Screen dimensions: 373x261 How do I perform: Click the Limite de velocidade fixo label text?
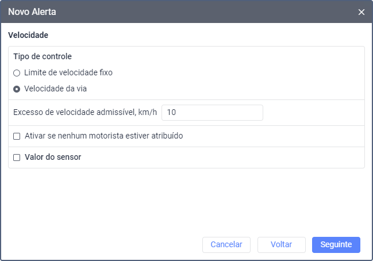pos(68,73)
